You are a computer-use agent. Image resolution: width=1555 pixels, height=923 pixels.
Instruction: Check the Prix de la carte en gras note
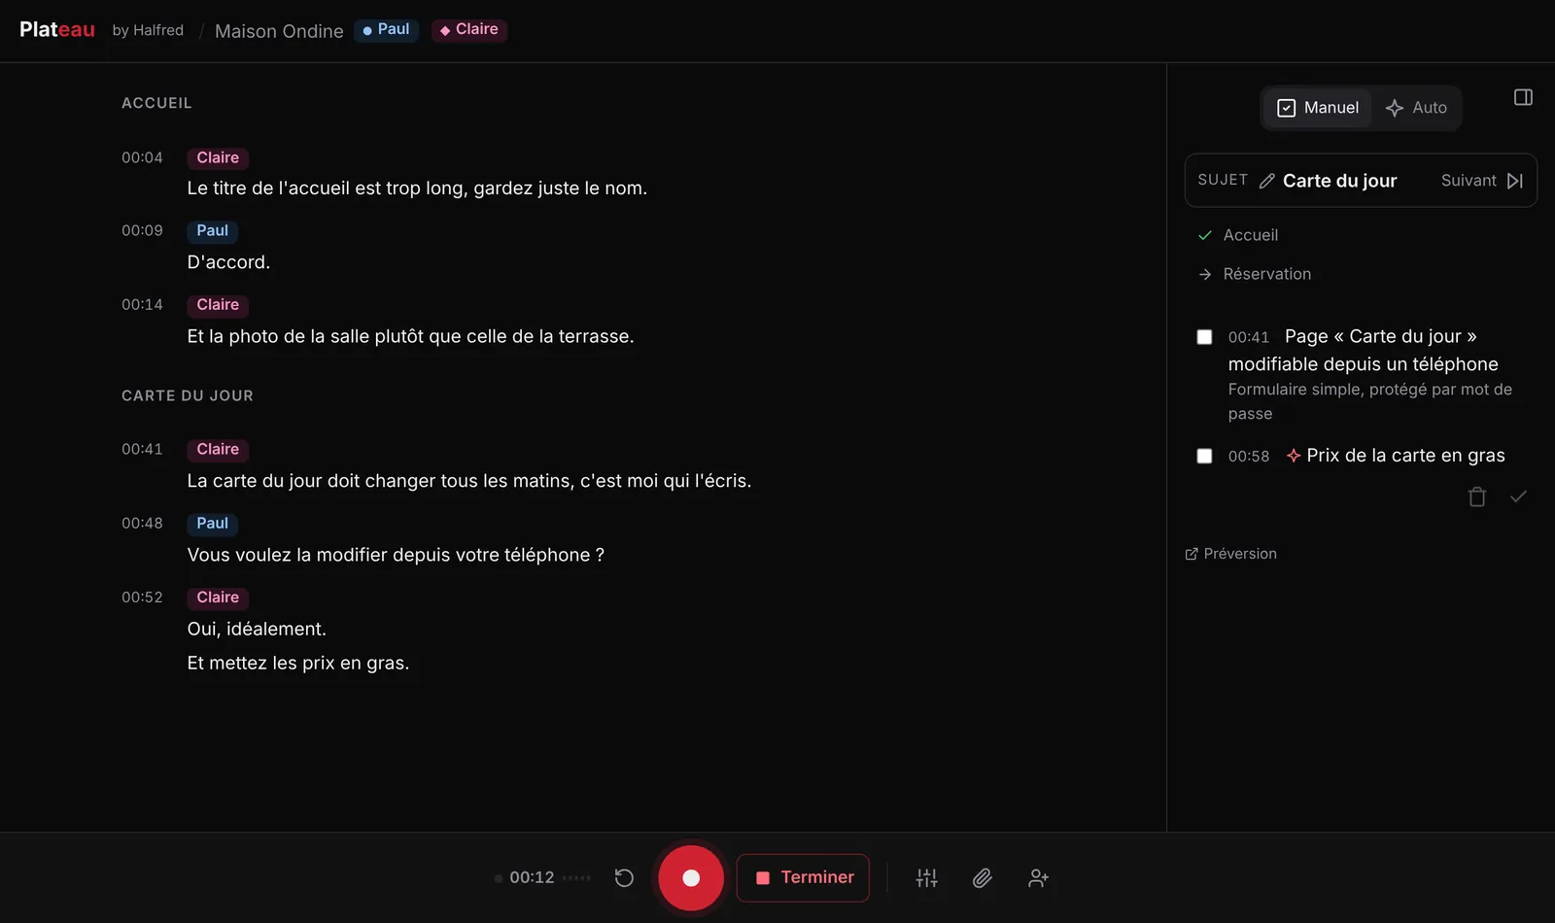point(1204,457)
